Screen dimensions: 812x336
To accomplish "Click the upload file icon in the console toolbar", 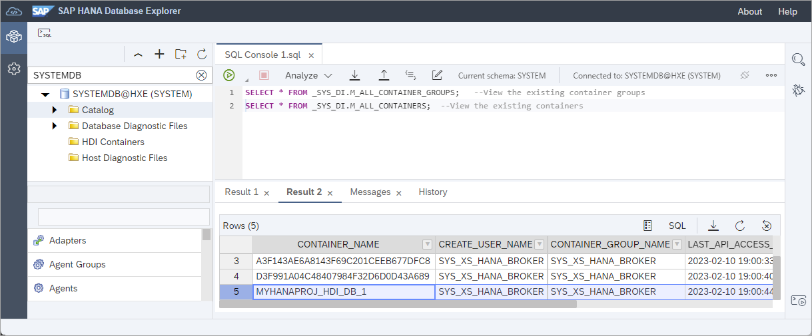I will tap(384, 75).
